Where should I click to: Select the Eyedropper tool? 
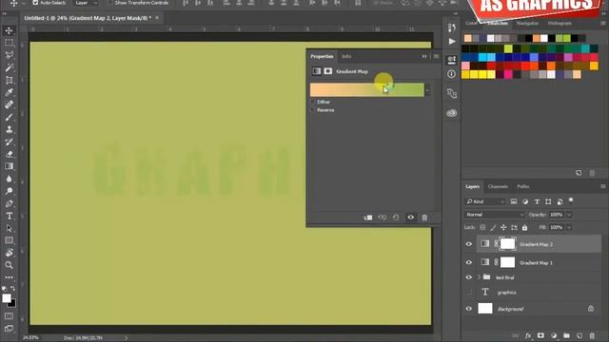tap(9, 92)
